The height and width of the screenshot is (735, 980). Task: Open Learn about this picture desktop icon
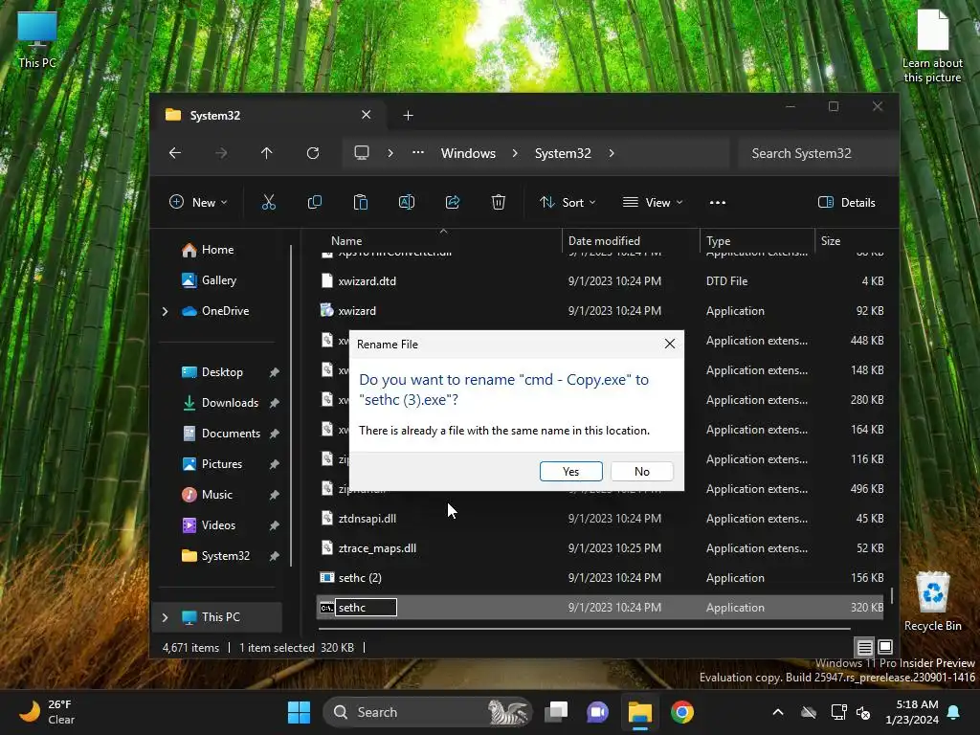click(932, 46)
